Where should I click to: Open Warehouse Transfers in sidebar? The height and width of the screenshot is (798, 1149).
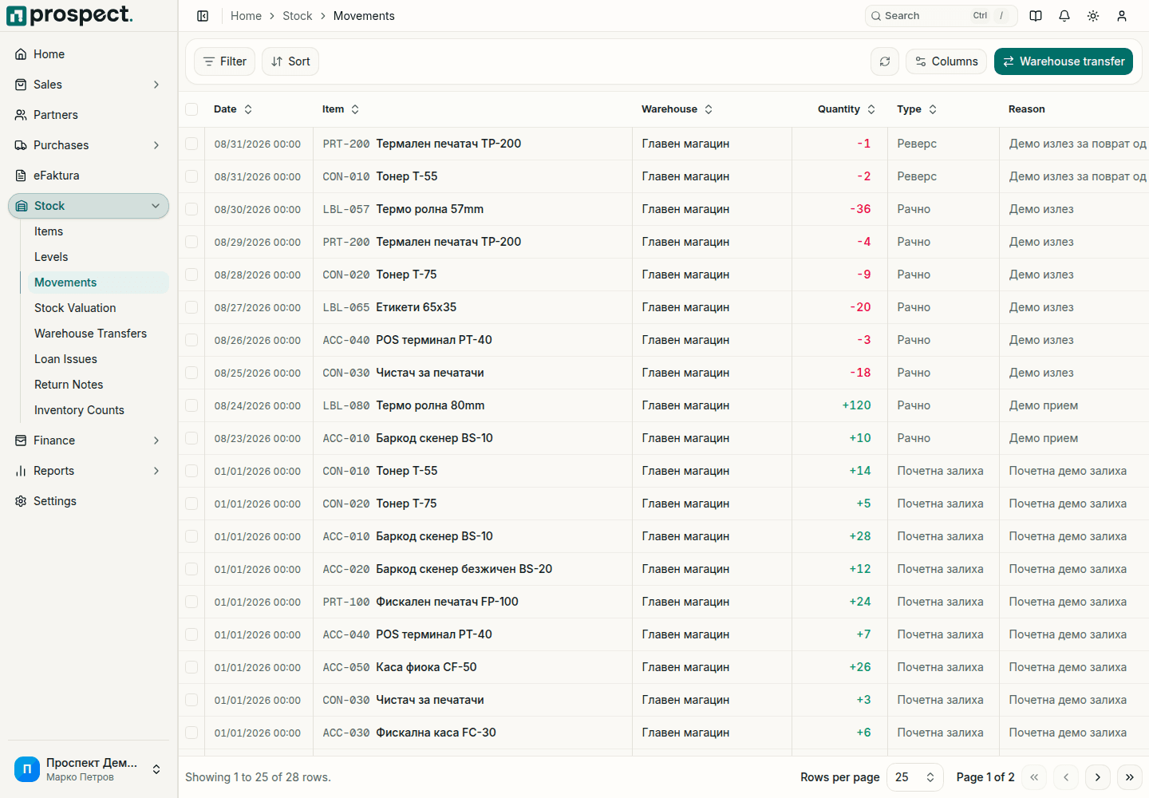(90, 334)
